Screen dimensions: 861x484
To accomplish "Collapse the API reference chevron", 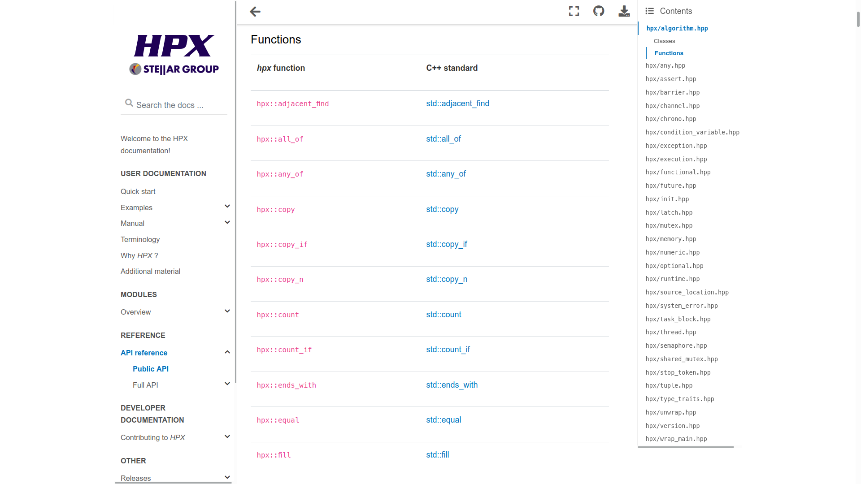I will tap(227, 352).
